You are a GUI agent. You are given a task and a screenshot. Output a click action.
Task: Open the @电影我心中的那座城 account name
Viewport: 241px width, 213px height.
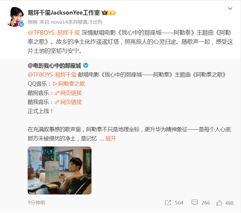(54, 66)
